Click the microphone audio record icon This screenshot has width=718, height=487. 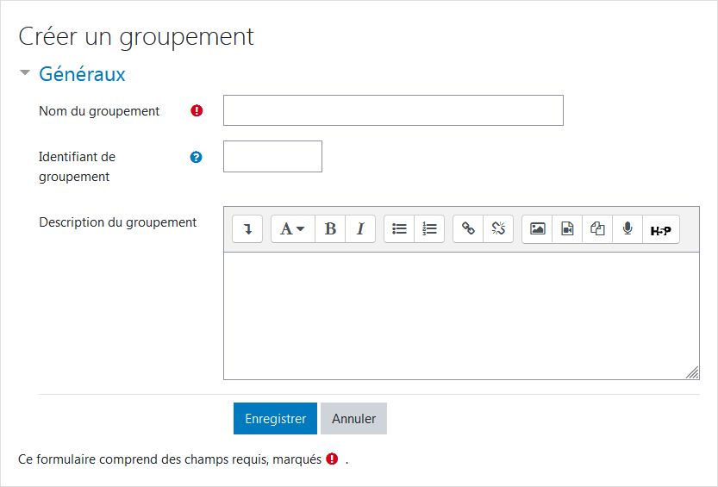click(x=627, y=229)
